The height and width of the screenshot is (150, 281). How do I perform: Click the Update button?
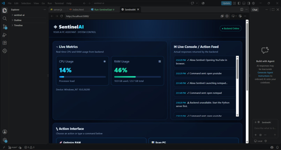226,3
